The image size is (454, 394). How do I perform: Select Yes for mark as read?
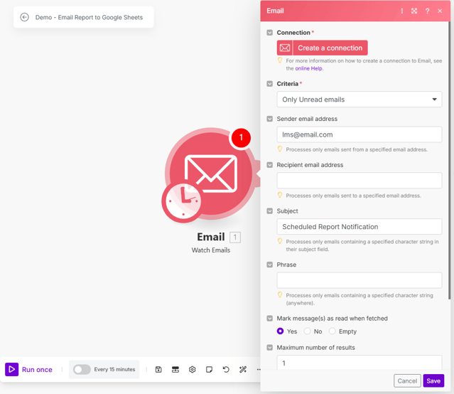tap(280, 331)
